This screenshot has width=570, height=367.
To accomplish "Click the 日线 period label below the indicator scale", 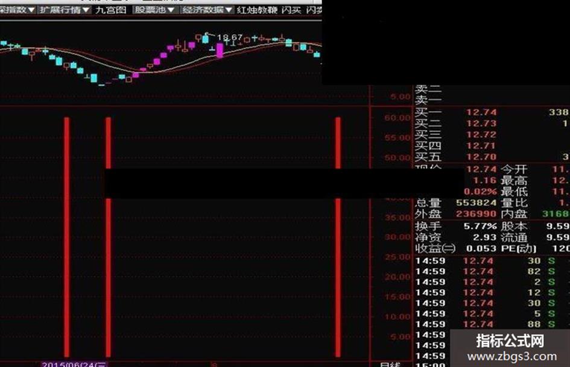I will (x=390, y=364).
